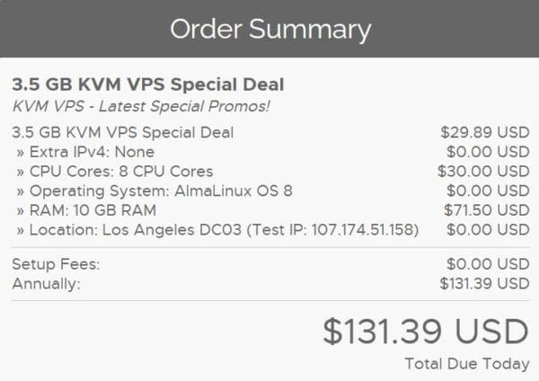539x381 pixels.
Task: Click the $0.00 USD Operating System price
Action: (x=488, y=190)
